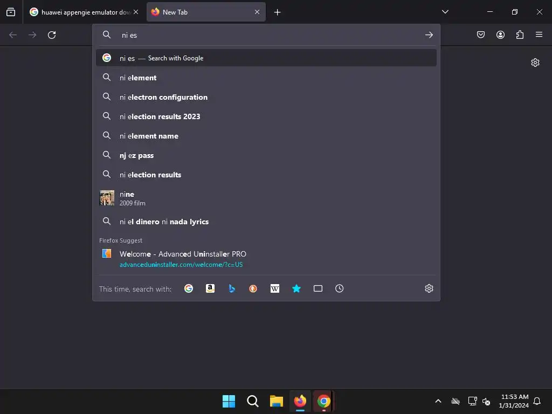Search in Bookmarks star icon

click(296, 289)
